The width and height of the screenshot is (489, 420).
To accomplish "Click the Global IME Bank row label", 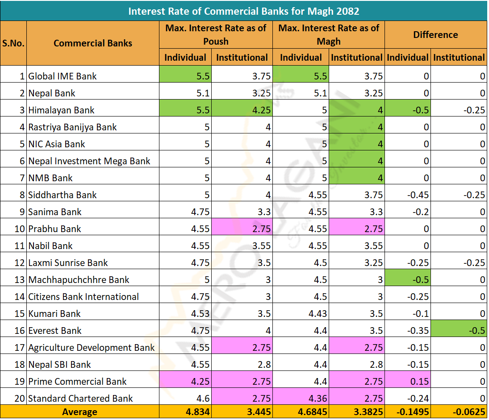I will [x=58, y=76].
